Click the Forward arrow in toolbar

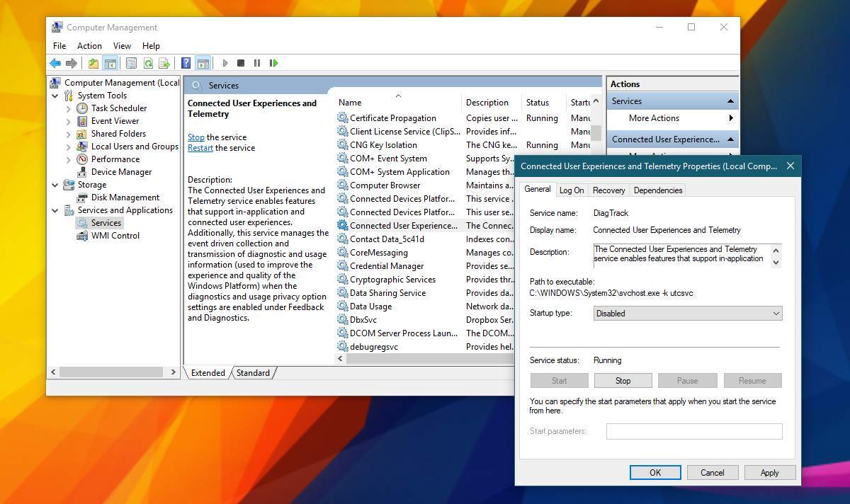(x=72, y=63)
